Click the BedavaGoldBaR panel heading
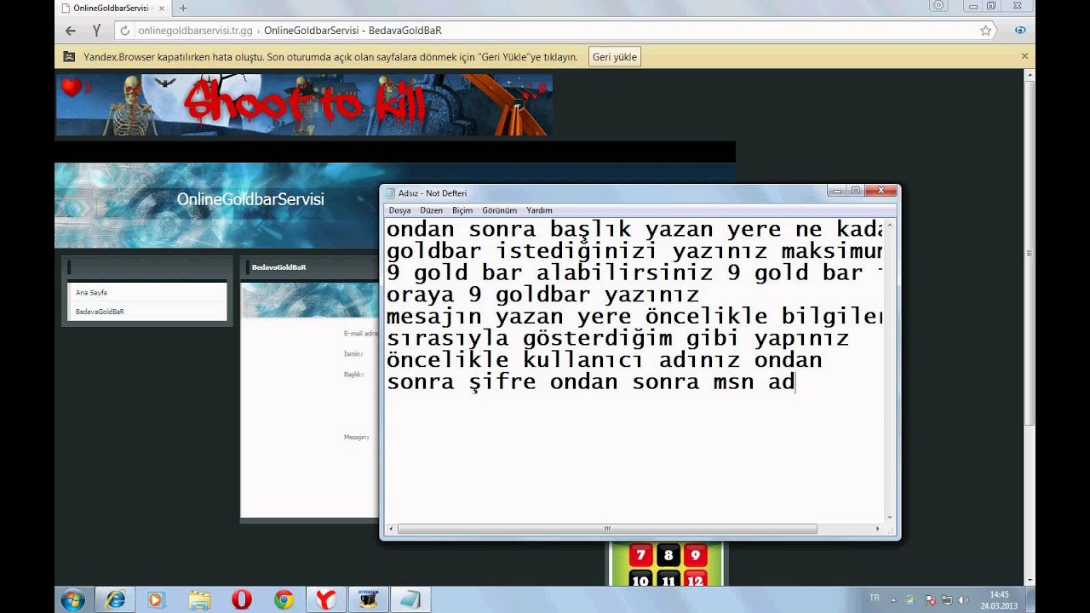This screenshot has height=613, width=1090. coord(278,267)
